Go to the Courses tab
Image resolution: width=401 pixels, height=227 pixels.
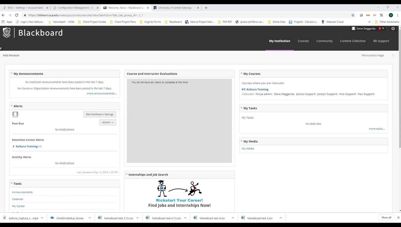303,41
